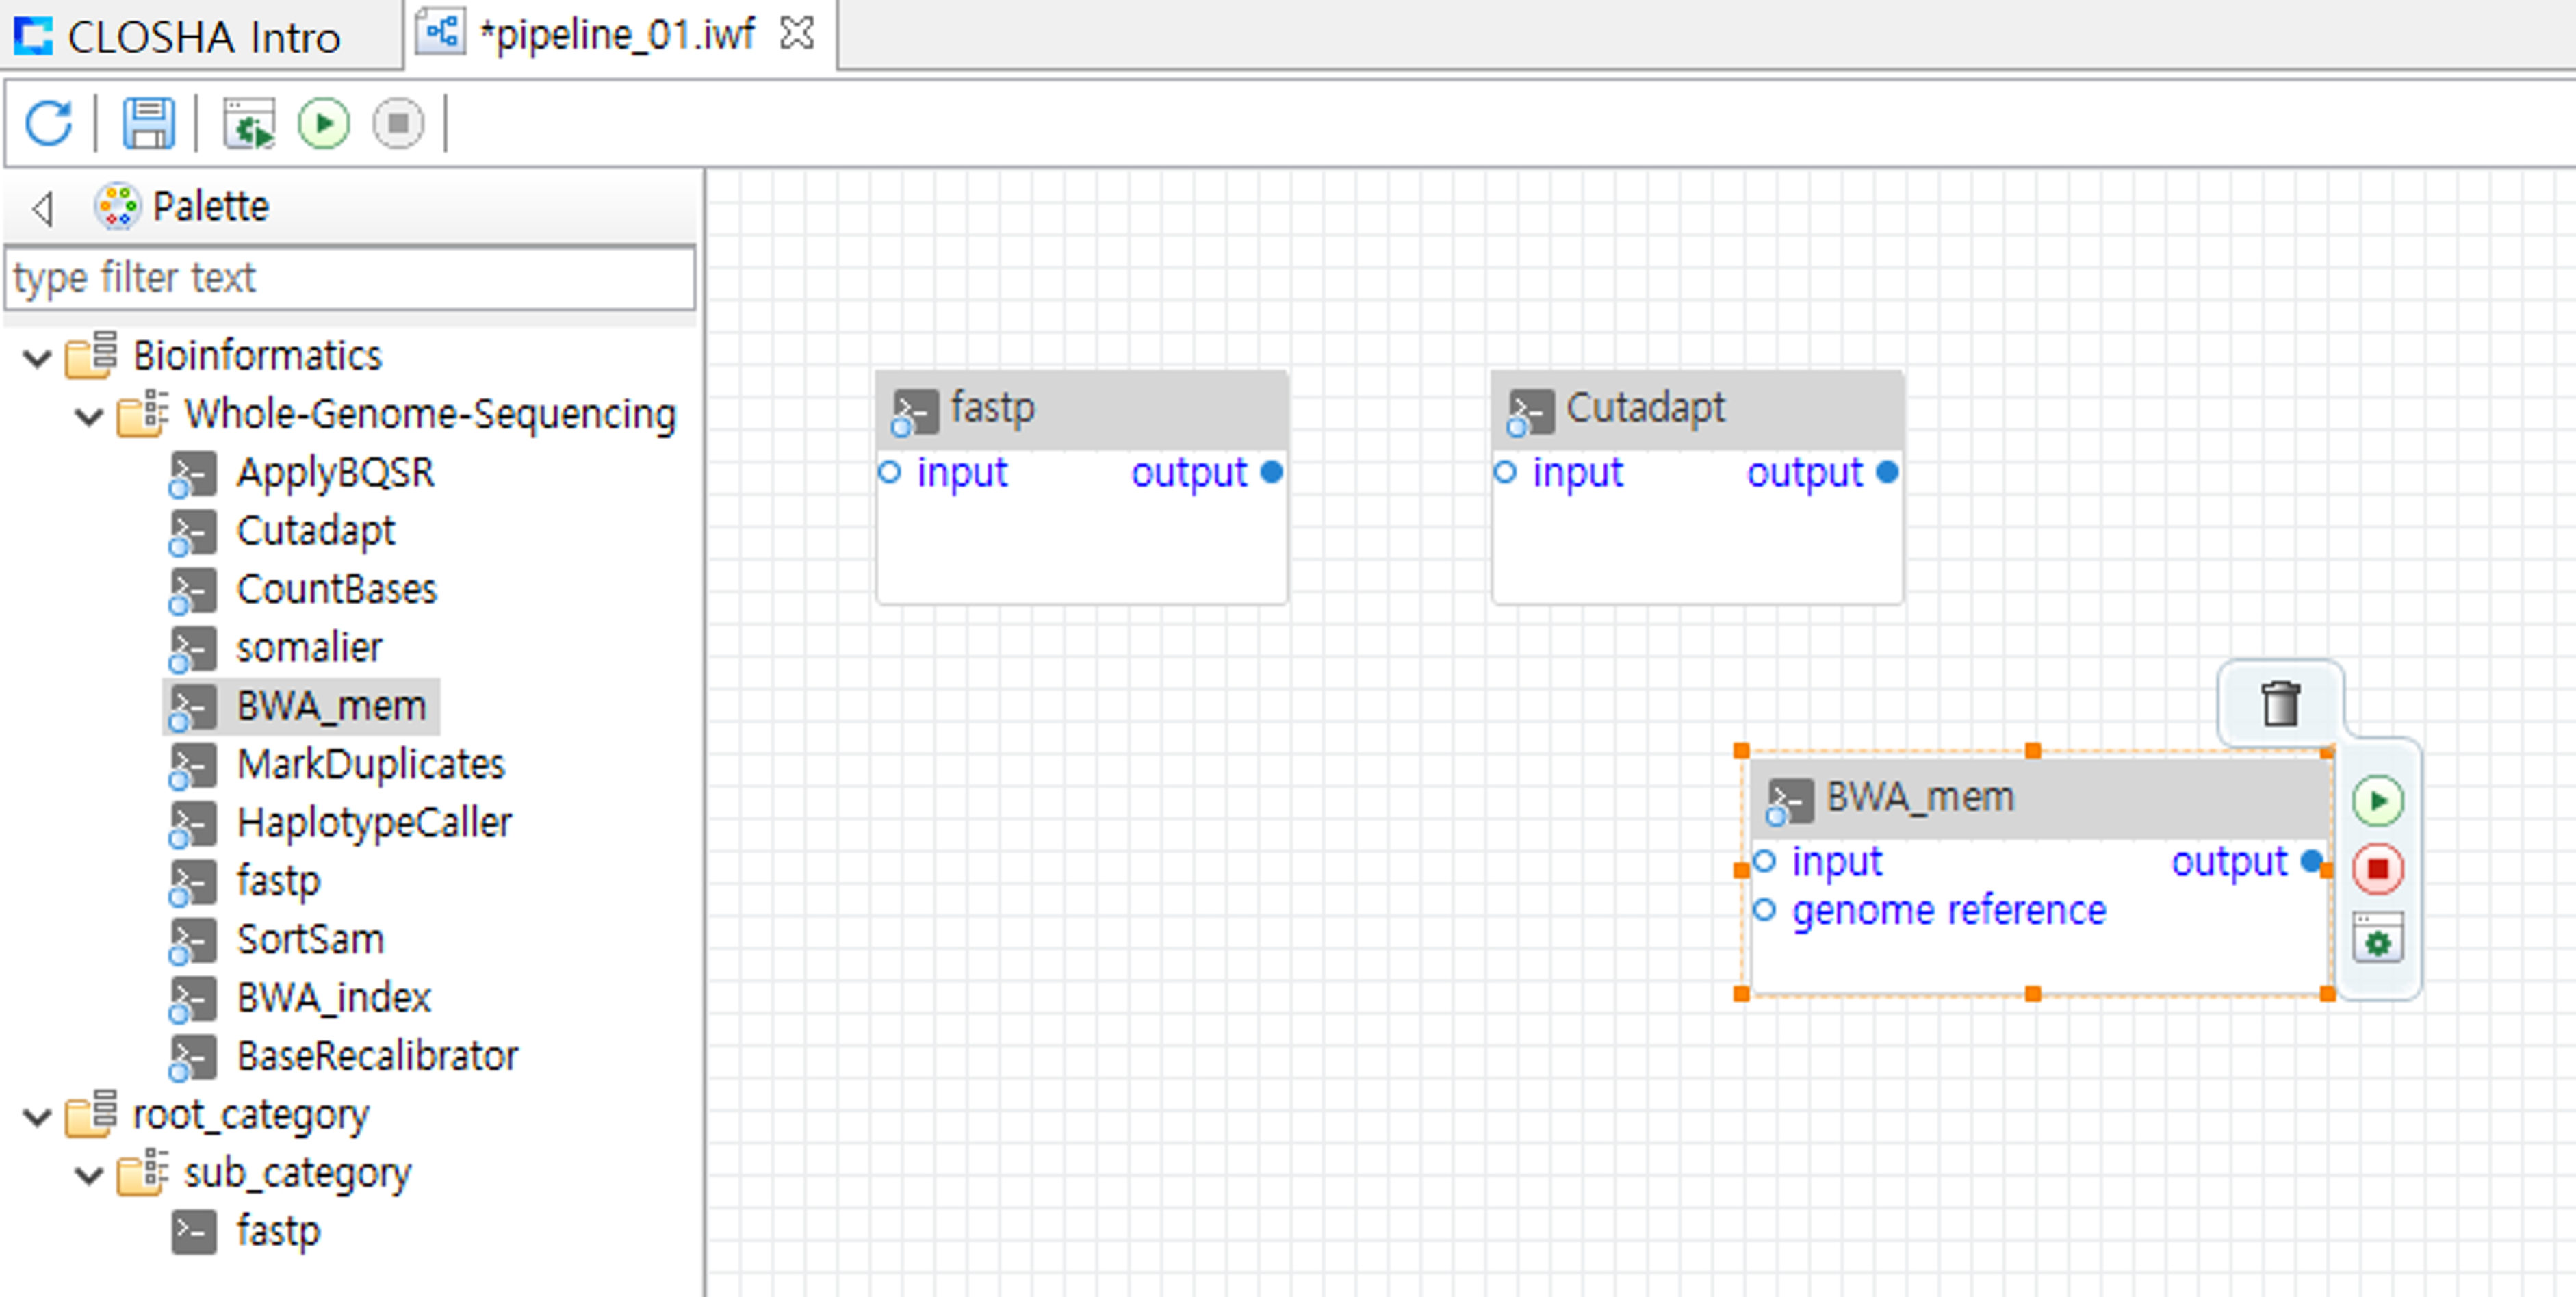Select Whole-Genome-Sequencing folder label

[x=430, y=414]
